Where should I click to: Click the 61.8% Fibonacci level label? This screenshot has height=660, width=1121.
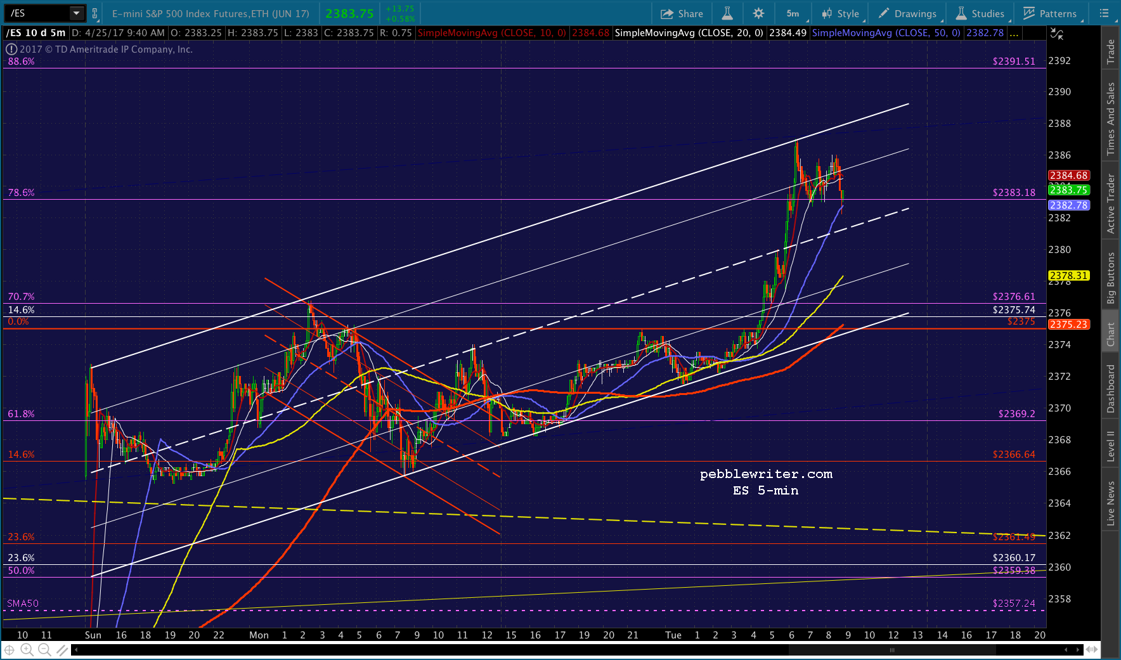click(x=21, y=414)
